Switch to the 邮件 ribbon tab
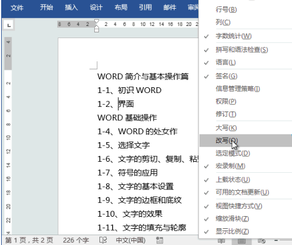 [170, 8]
